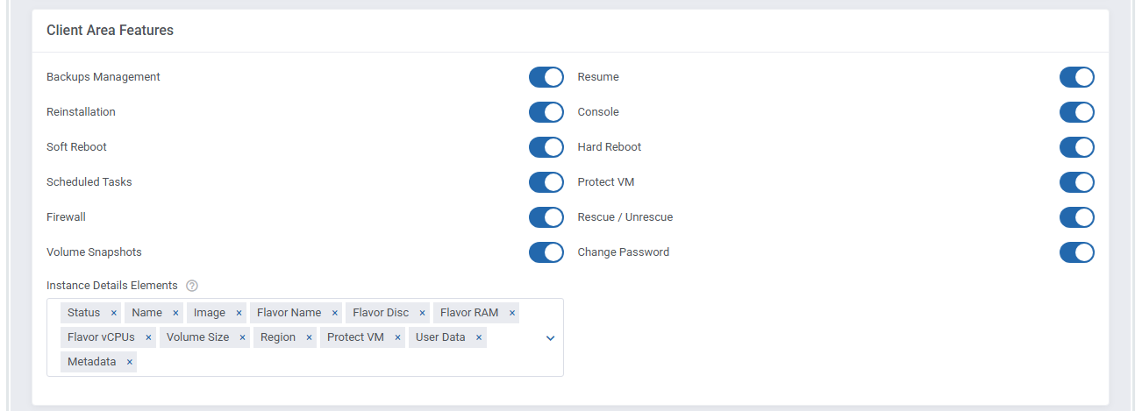Image resolution: width=1142 pixels, height=411 pixels.
Task: Expand the Instance Details Elements dropdown
Action: (551, 338)
